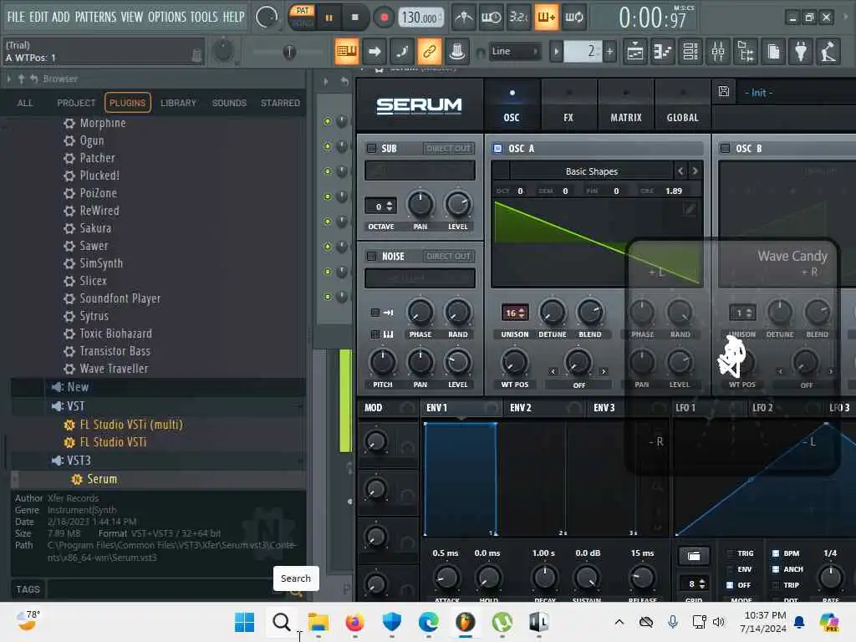Toggle LFO ENV mode checkbox
Image resolution: width=856 pixels, height=642 pixels.
[x=730, y=569]
